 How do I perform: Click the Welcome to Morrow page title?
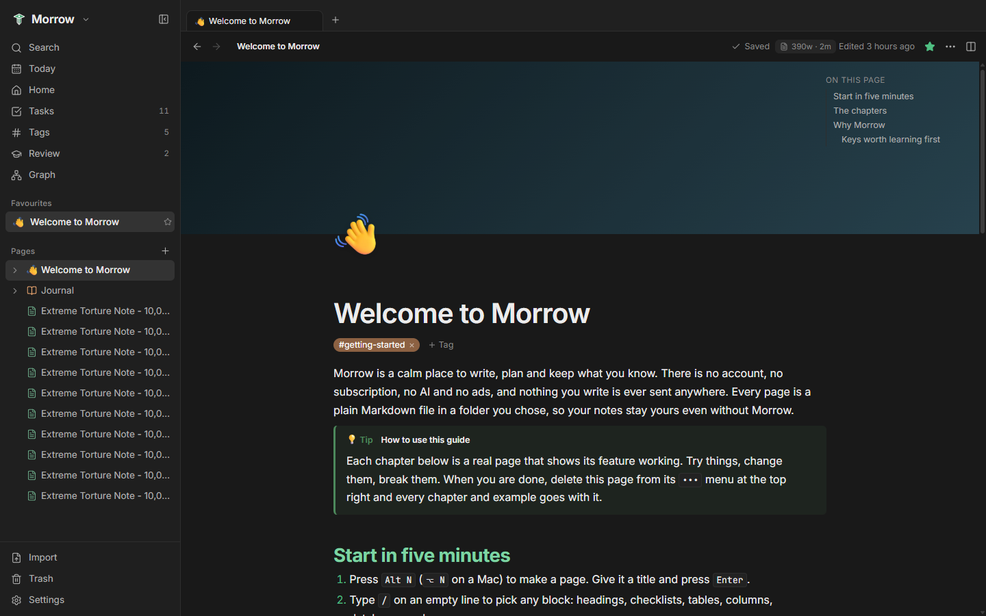[462, 313]
